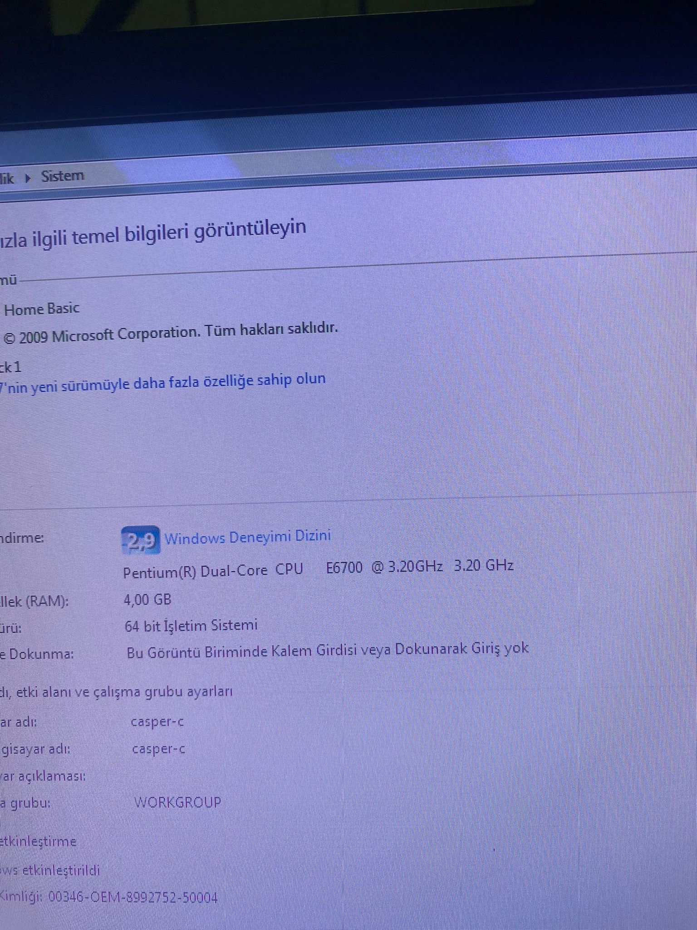Viewport: 697px width, 930px height.
Task: Select product ID 00346-OEM-8992752-50004
Action: 133,897
